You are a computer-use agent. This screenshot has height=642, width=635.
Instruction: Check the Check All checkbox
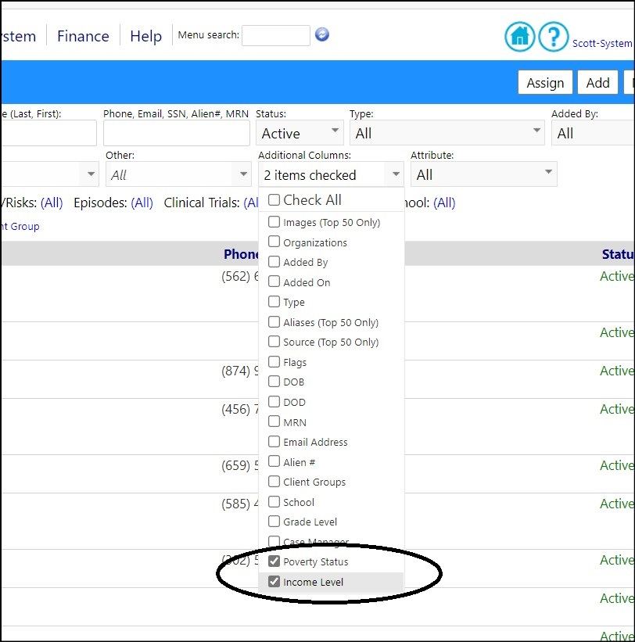[274, 200]
